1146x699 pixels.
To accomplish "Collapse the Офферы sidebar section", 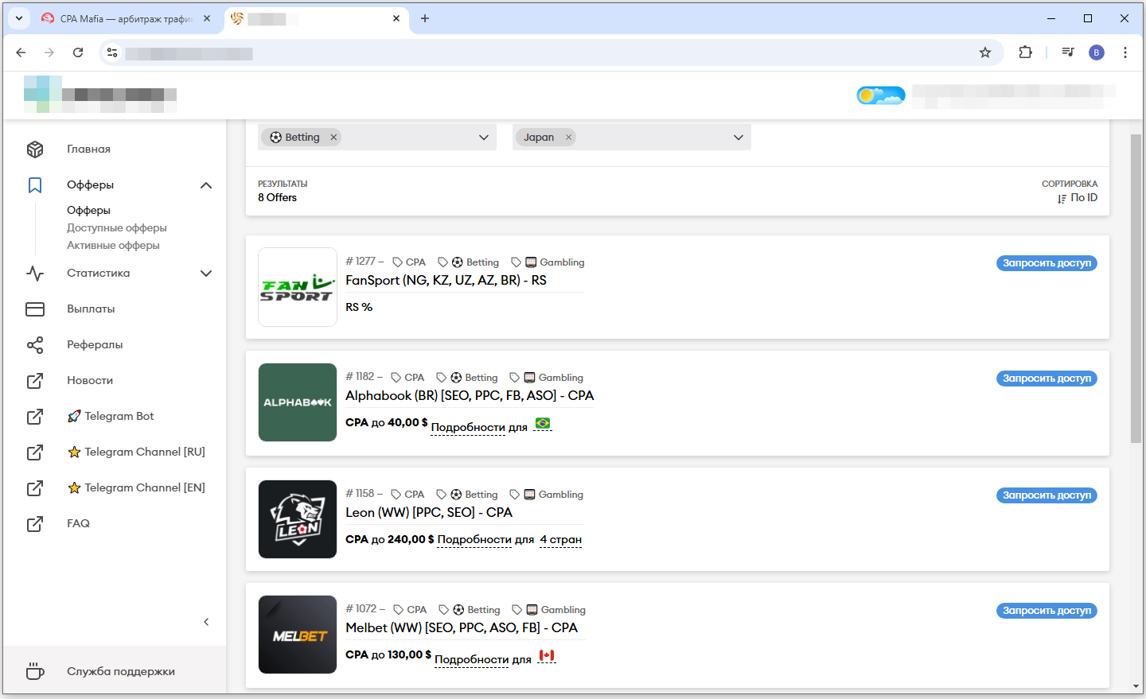I will coord(206,185).
